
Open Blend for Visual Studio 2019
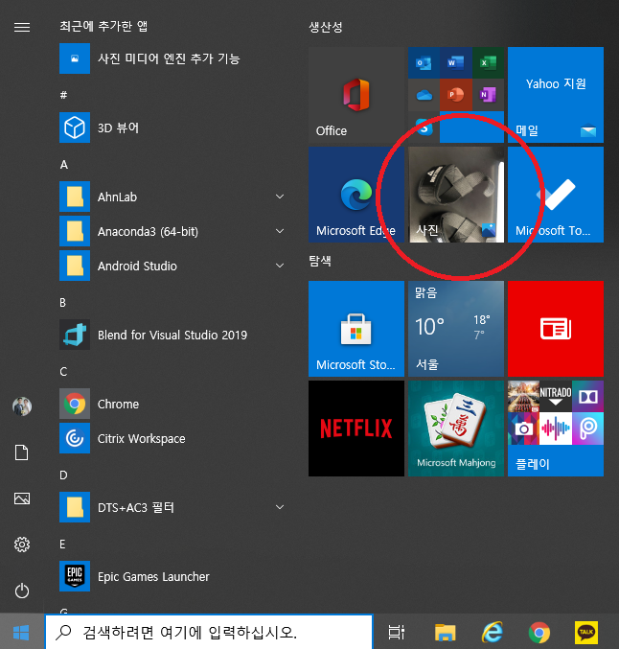[x=172, y=335]
